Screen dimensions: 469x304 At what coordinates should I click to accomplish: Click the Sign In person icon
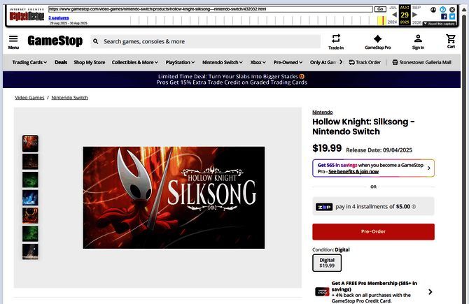418,38
